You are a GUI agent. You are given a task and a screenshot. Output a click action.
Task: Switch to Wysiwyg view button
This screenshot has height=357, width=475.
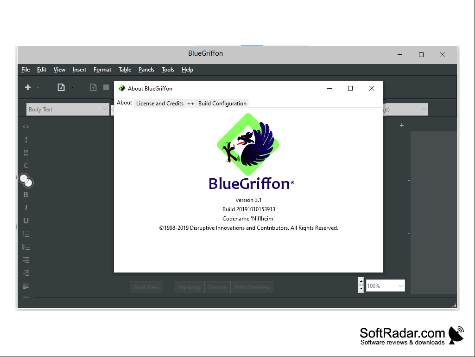(x=190, y=287)
